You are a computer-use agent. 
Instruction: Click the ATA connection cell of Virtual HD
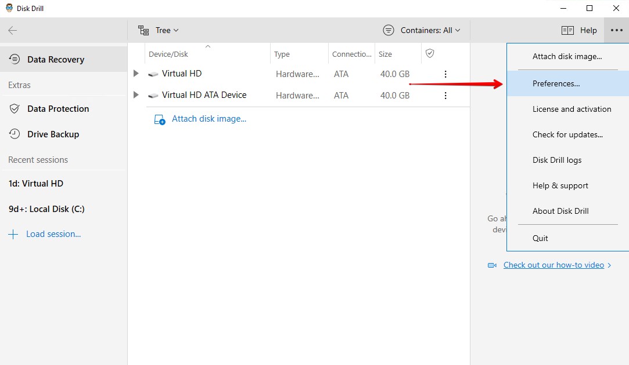coord(341,74)
